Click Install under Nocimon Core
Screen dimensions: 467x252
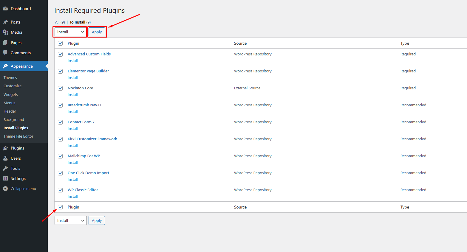(73, 94)
